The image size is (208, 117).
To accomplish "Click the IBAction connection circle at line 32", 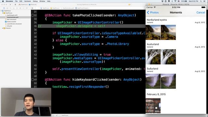I will coord(32,15).
